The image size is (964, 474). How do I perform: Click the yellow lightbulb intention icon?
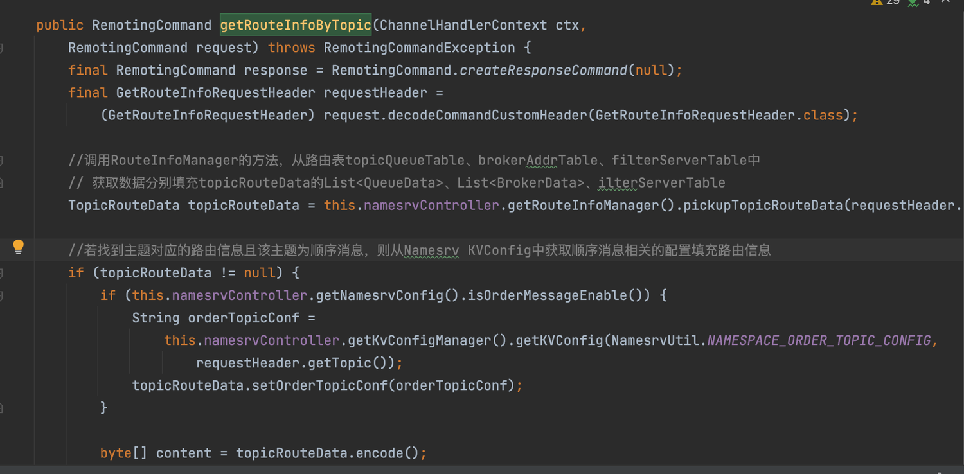pos(19,247)
